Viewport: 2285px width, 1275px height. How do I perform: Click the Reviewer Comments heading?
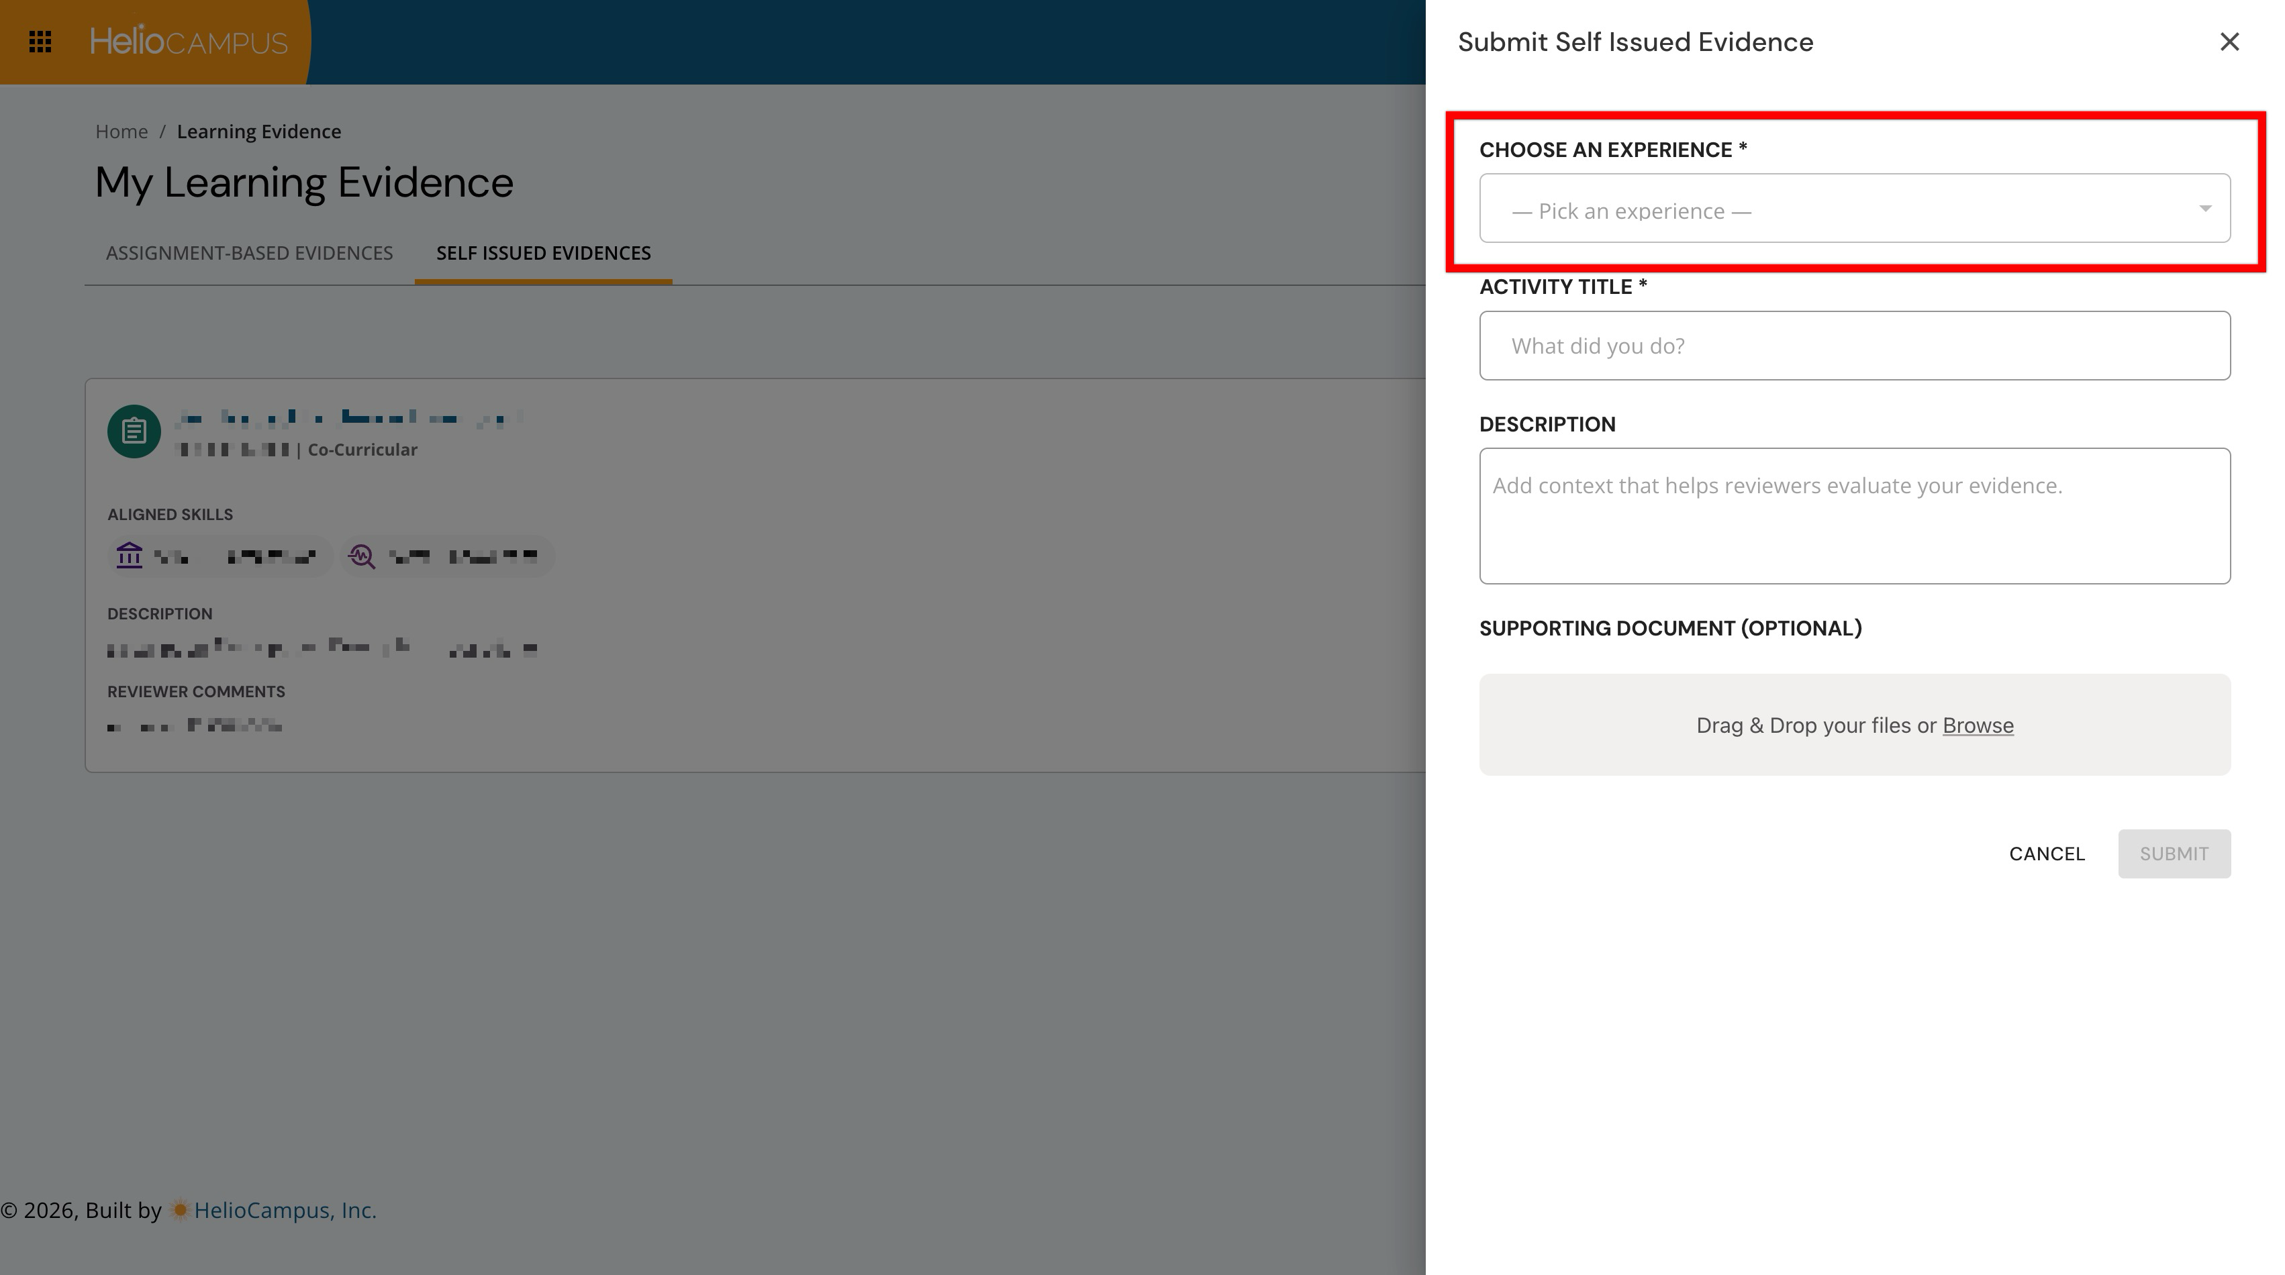[x=196, y=692]
